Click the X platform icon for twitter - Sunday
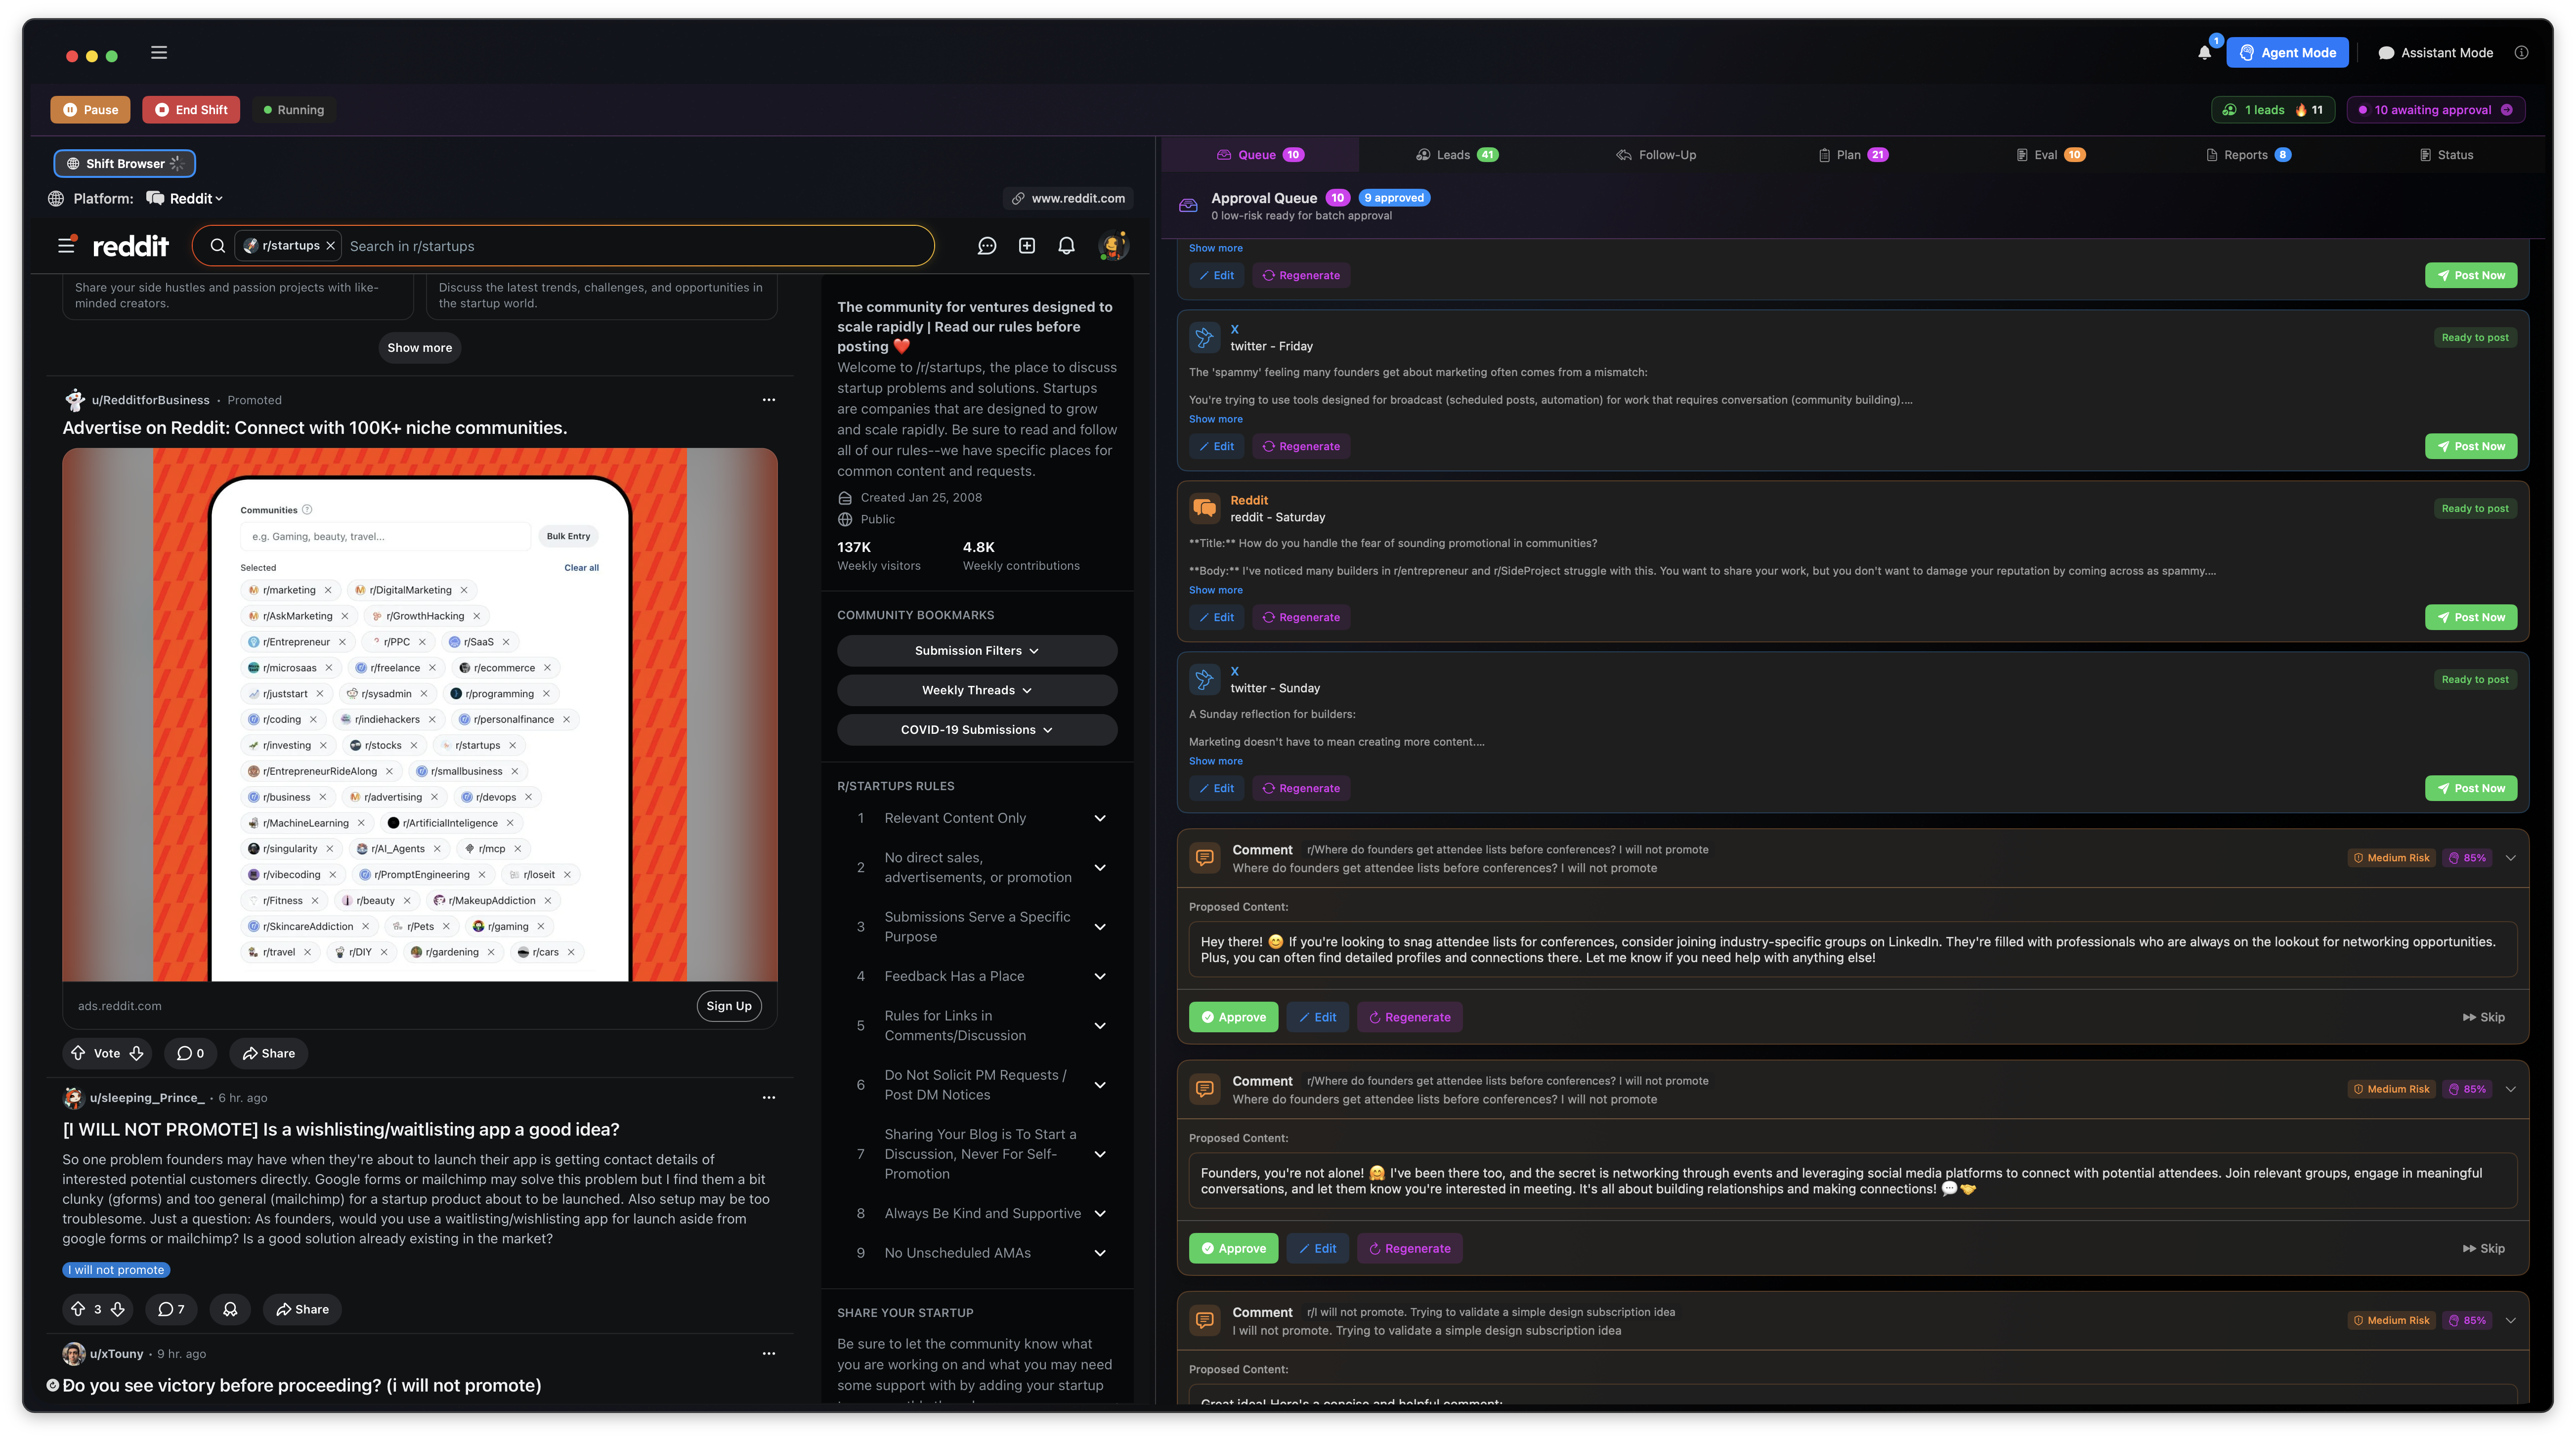This screenshot has height=1439, width=2576. [x=1204, y=679]
